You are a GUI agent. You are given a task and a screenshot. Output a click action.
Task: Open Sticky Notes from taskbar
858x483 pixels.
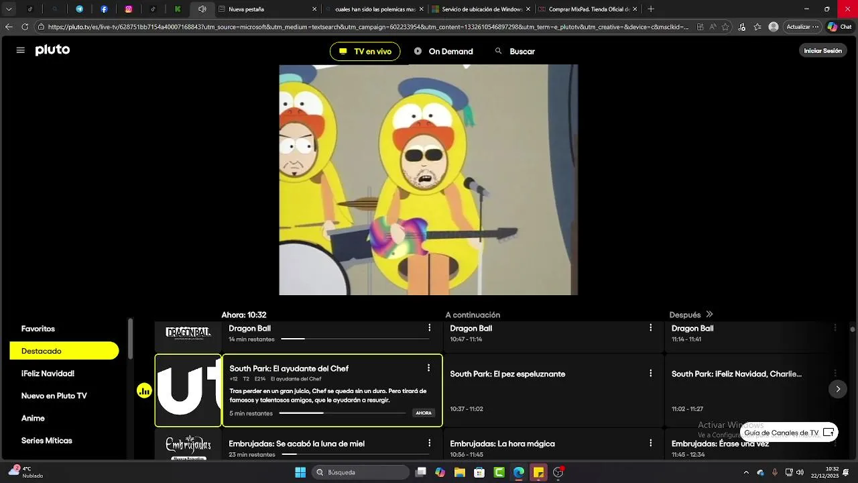(538, 472)
